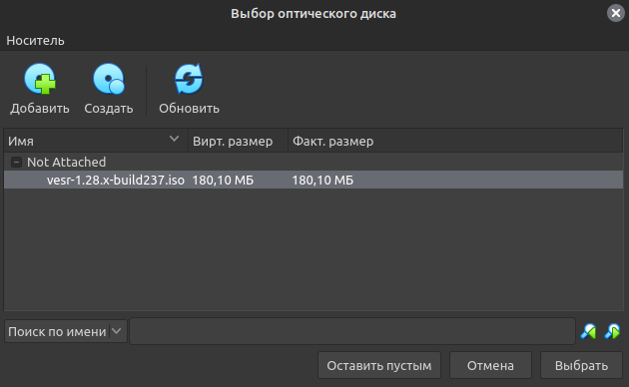629x387 pixels.
Task: Click the Добавить label text
Action: (40, 109)
